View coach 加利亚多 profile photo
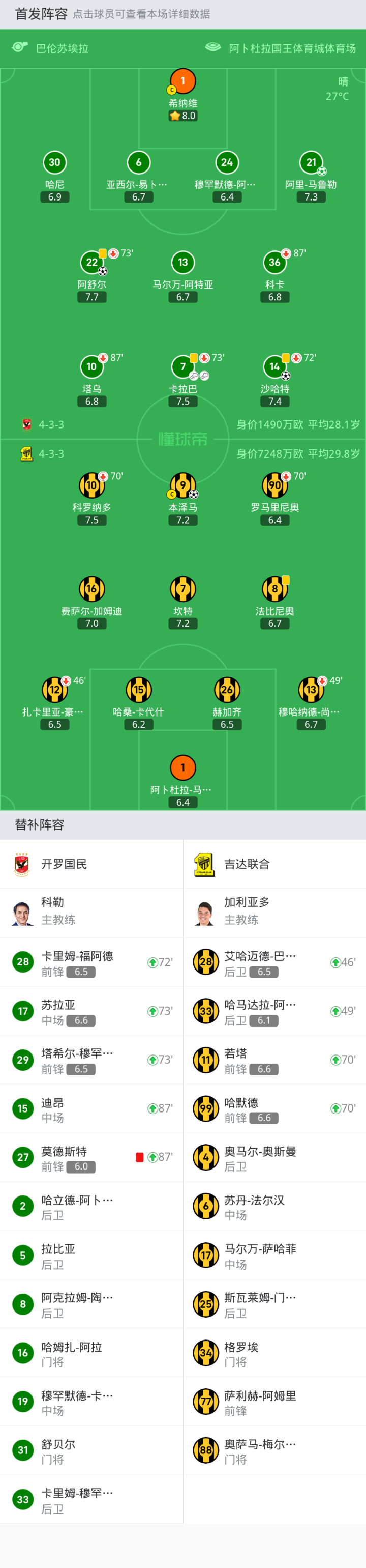The image size is (366, 1568). [205, 913]
